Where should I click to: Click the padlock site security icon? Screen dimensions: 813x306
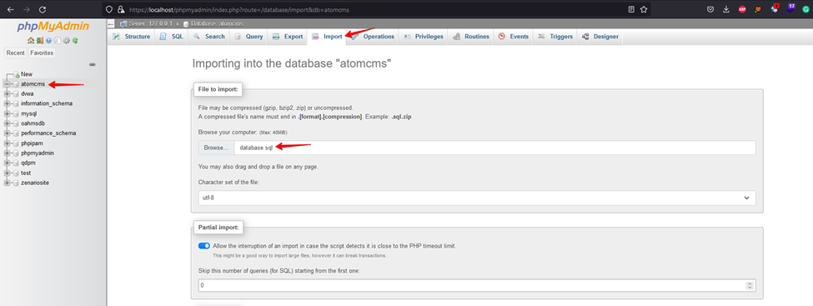pyautogui.click(x=121, y=9)
